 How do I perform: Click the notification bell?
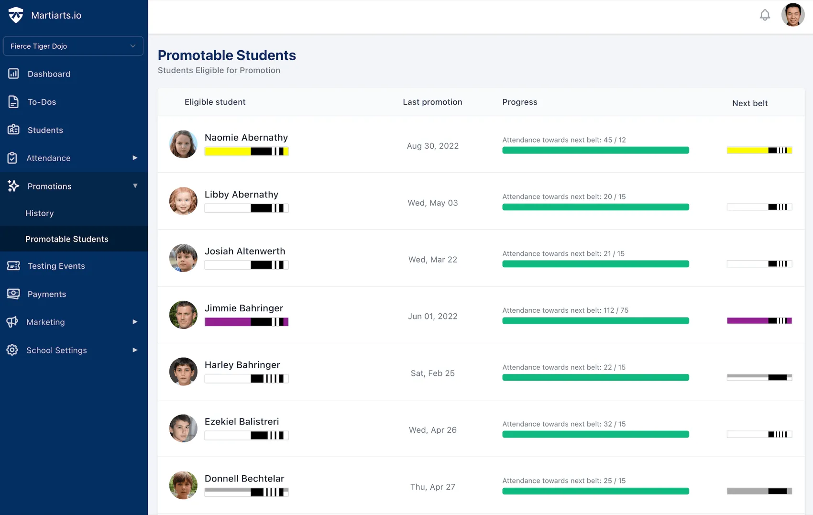tap(765, 15)
